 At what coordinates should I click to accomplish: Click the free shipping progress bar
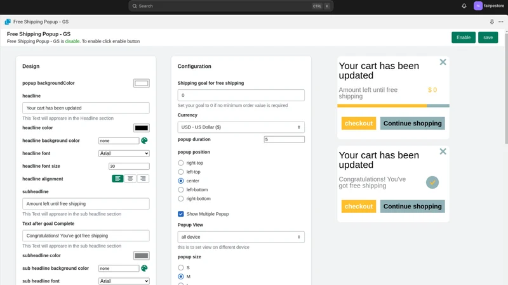tap(393, 106)
